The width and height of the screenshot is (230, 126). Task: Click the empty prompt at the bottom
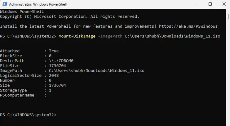click(x=28, y=115)
